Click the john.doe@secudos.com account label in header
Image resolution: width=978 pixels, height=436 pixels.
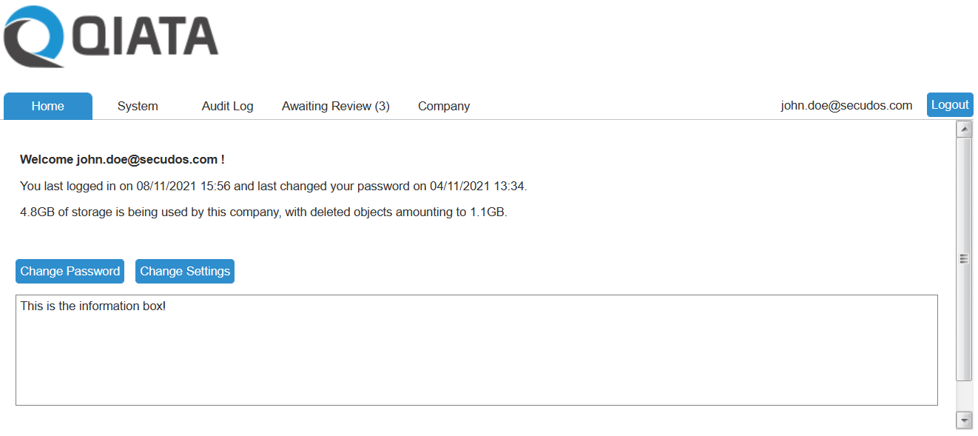(846, 105)
